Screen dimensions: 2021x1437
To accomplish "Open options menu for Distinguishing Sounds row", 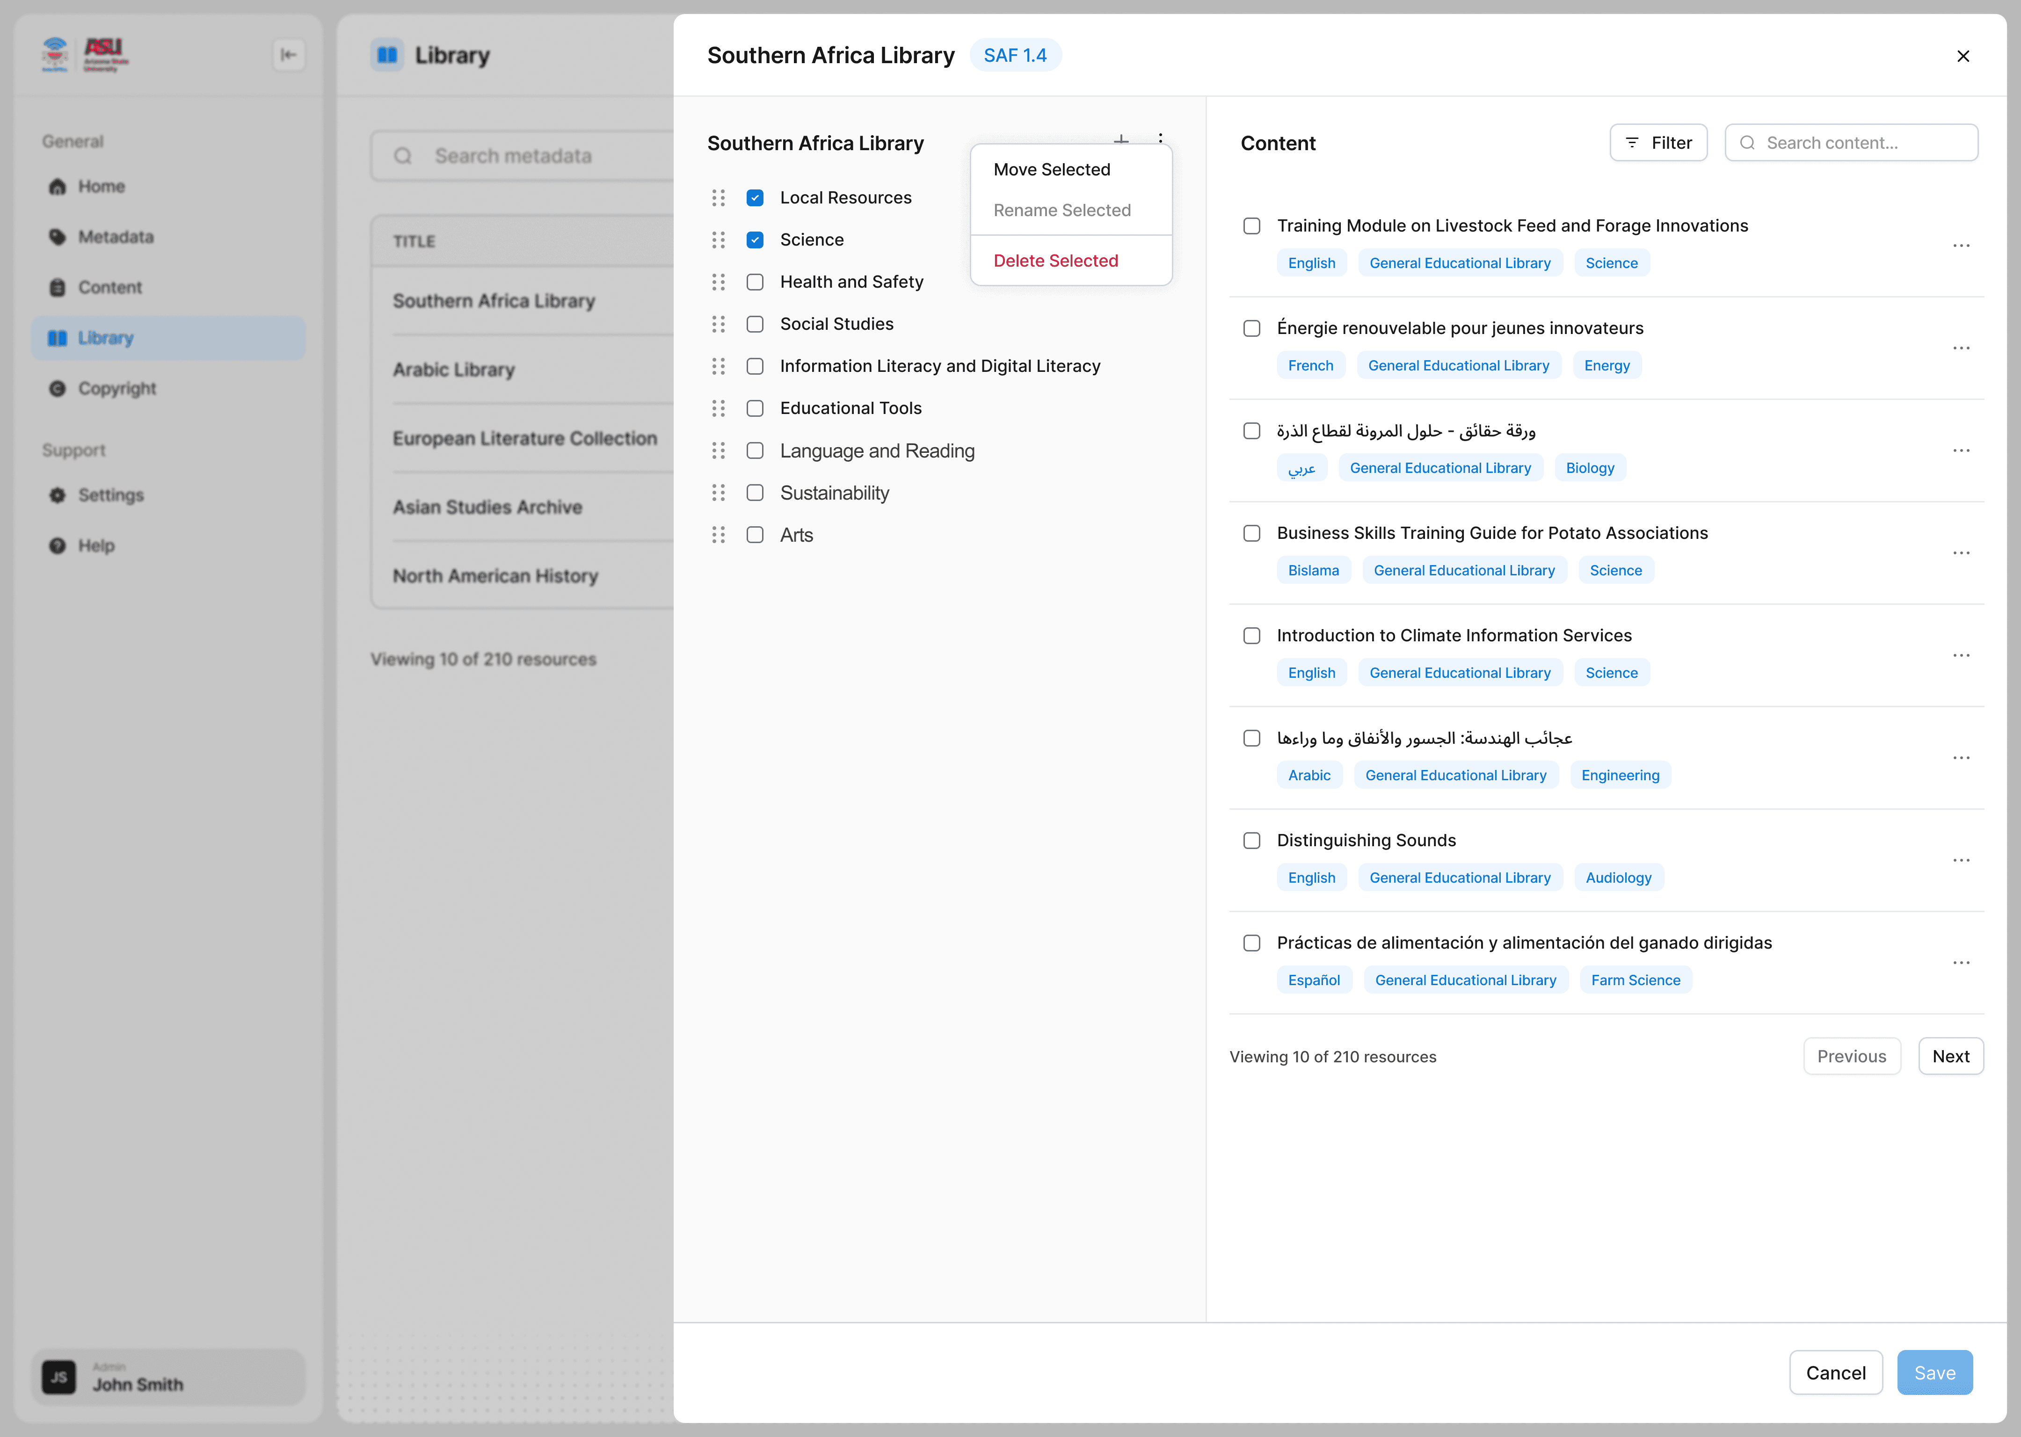I will point(1961,860).
